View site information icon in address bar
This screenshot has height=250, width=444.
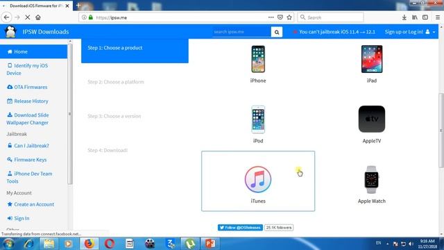pyautogui.click(x=84, y=17)
